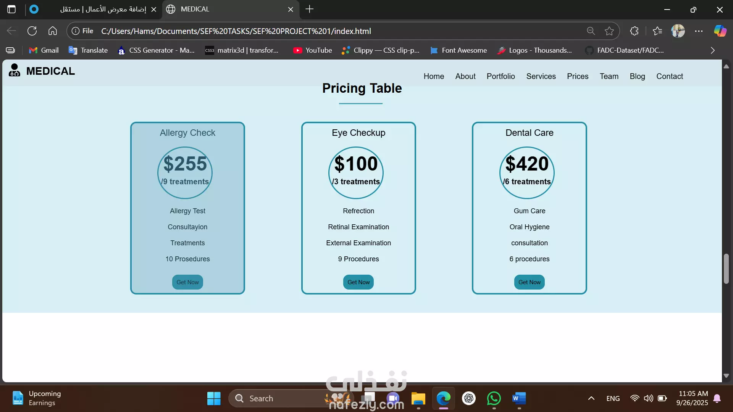Open Settings and more three-dots menu
The width and height of the screenshot is (733, 412).
(699, 31)
